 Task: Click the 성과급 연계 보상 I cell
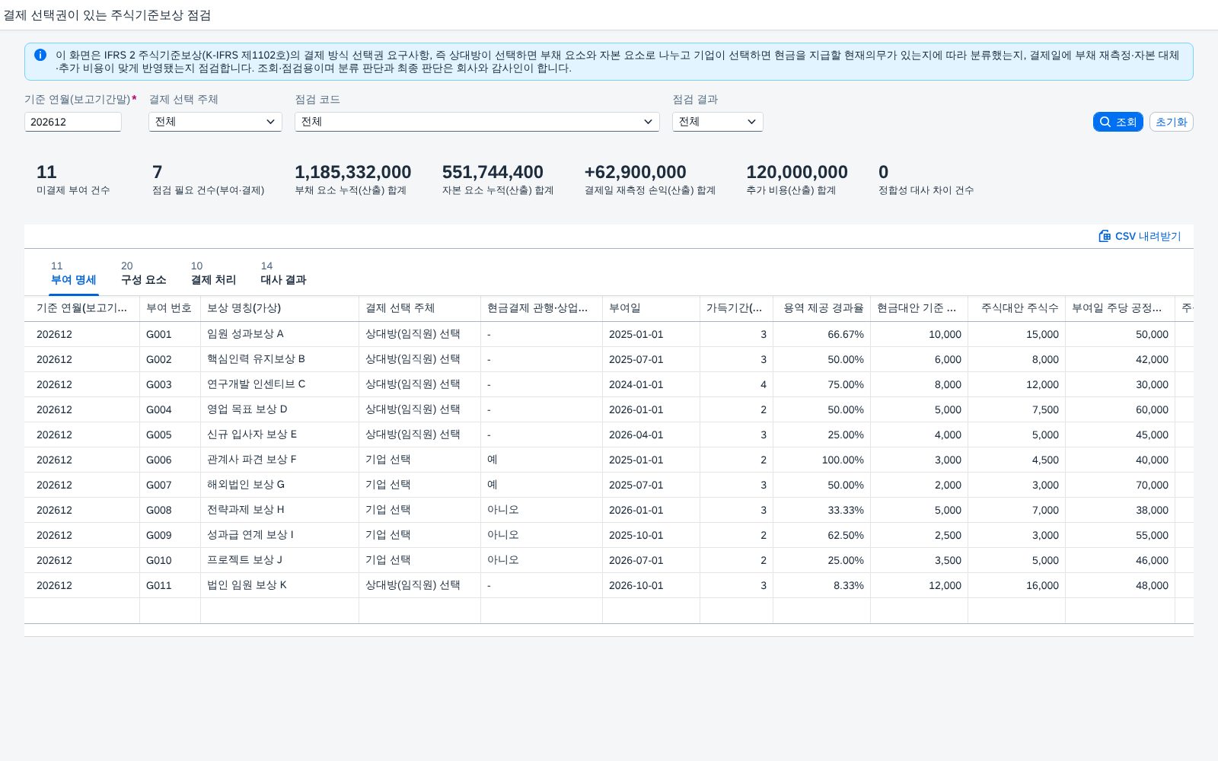(279, 535)
